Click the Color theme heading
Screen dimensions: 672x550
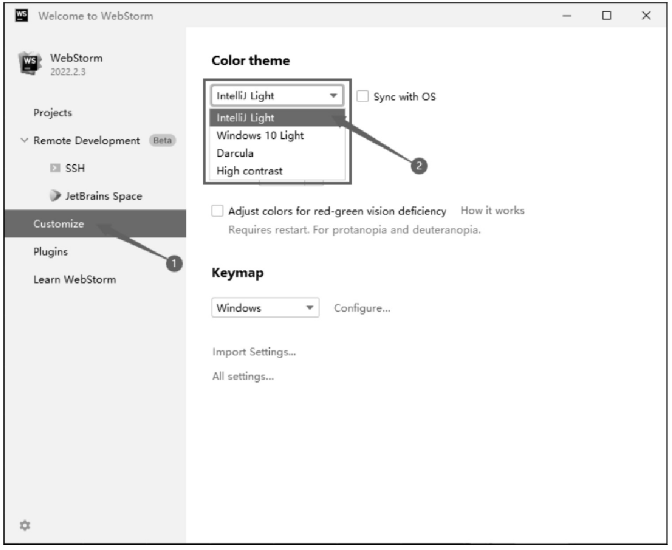click(251, 60)
